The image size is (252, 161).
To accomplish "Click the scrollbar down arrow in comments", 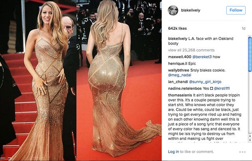I will (250, 140).
